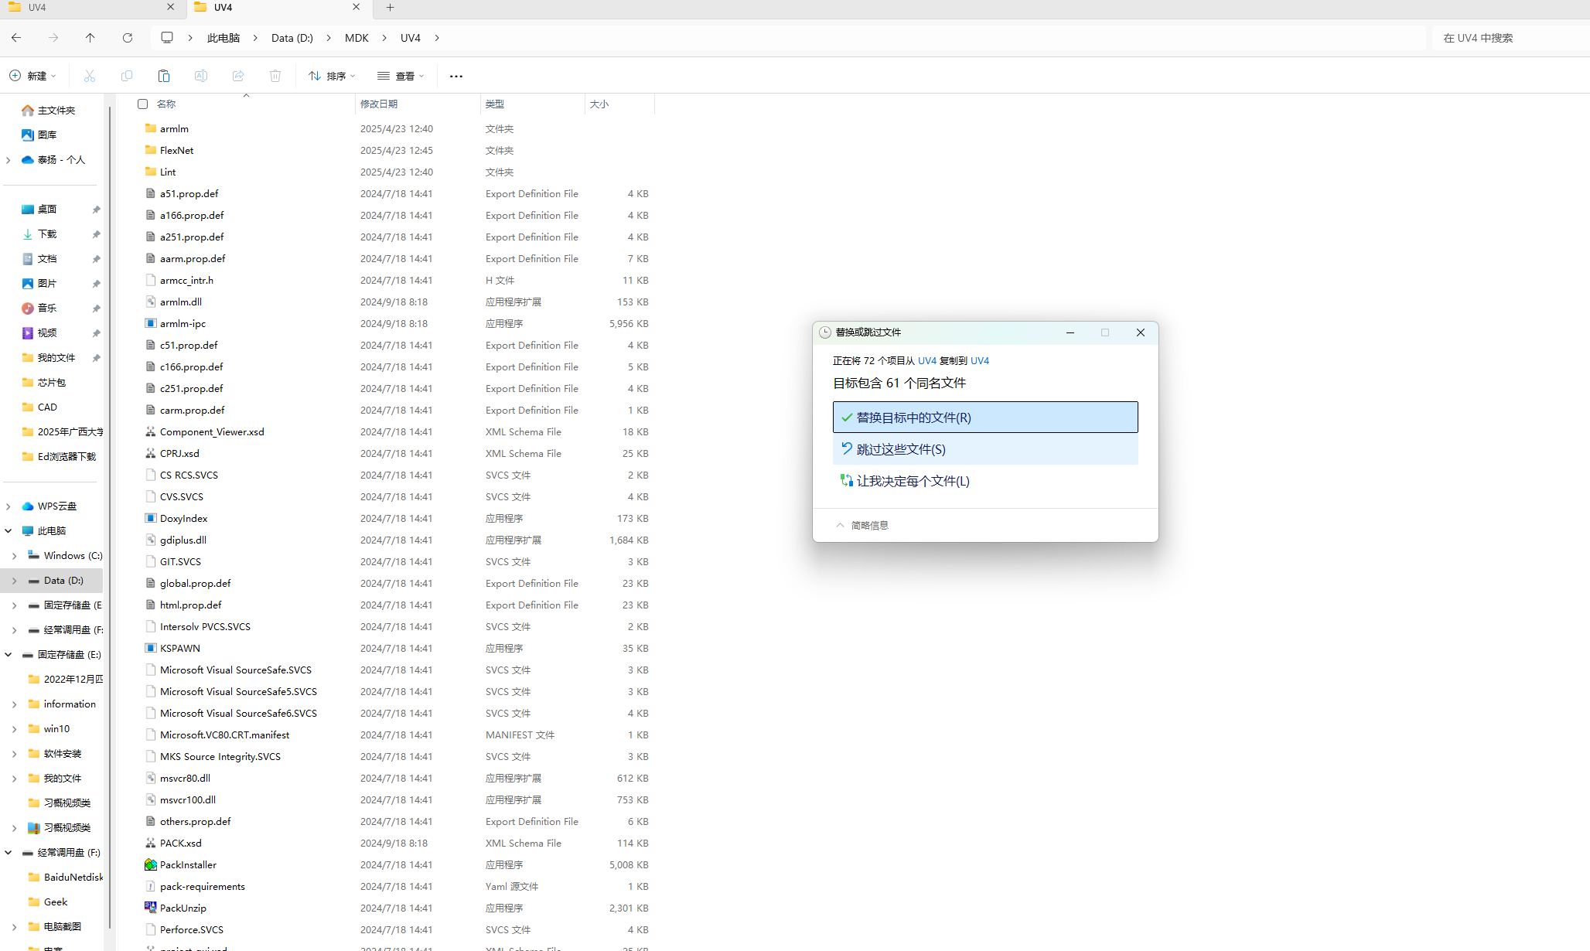Click the Refresh button in navigation bar
Screen dimensions: 1590x951
tap(128, 38)
